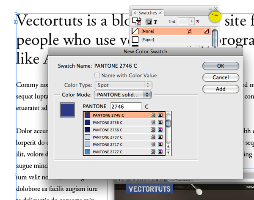Click Cancel in New Color Swatch dialog
This screenshot has width=254, height=200.
(x=221, y=77)
